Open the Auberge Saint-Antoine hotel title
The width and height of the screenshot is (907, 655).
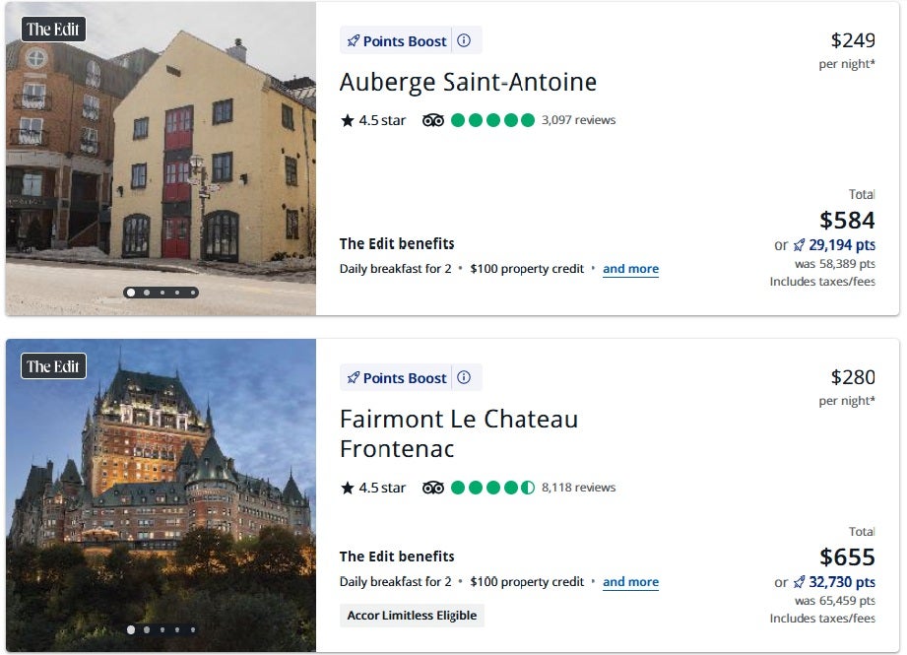pos(468,82)
